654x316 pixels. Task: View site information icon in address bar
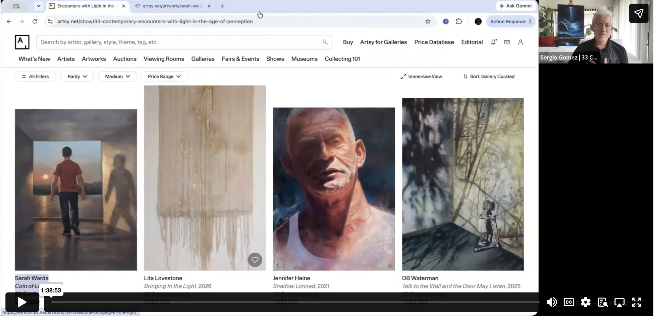pyautogui.click(x=50, y=21)
